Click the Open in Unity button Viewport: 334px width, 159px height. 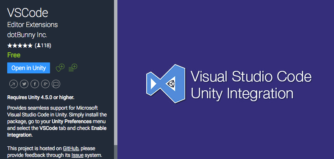(x=28, y=68)
